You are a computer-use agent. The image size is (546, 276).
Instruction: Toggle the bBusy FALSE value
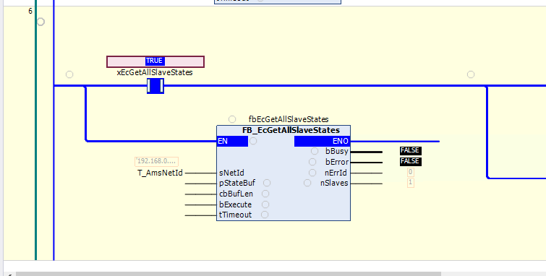411,151
